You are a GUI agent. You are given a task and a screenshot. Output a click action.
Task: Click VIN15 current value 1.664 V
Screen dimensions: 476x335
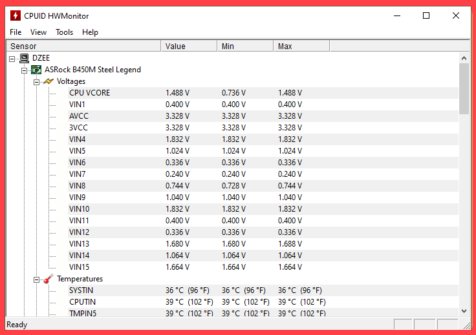[x=177, y=267]
